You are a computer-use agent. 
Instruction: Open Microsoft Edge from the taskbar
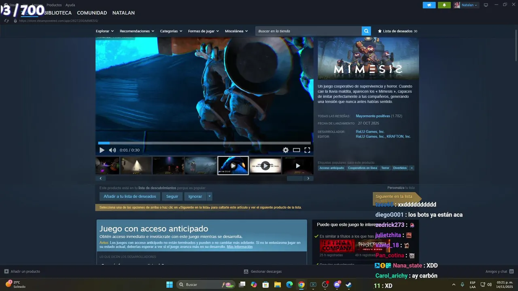[x=289, y=285]
